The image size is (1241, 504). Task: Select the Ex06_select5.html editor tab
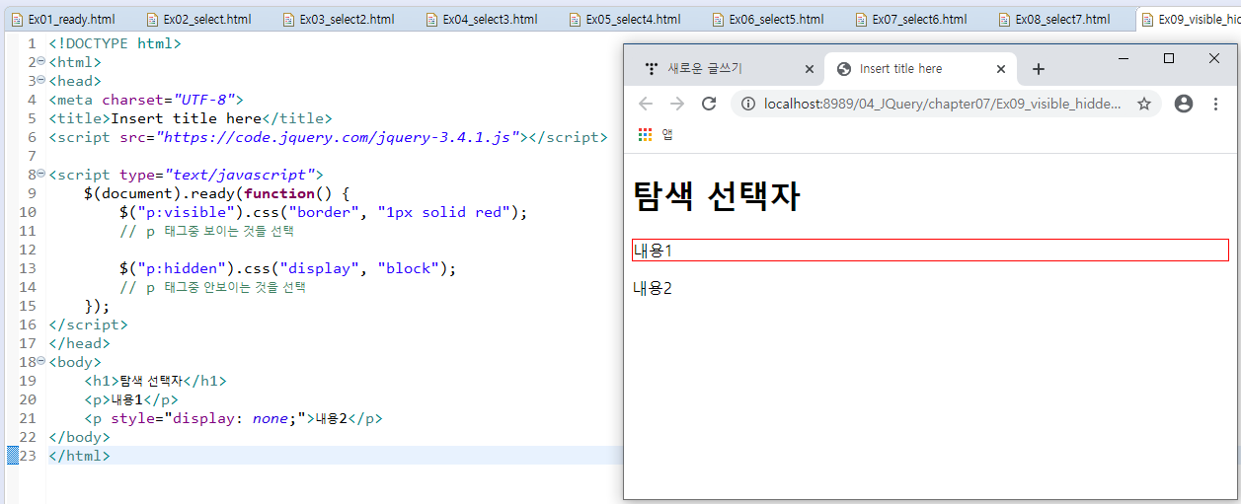769,19
